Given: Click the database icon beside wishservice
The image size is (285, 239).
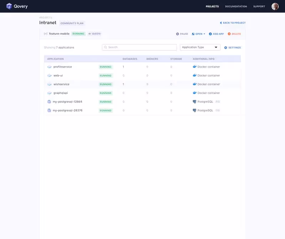Looking at the screenshot, I should pyautogui.click(x=49, y=84).
